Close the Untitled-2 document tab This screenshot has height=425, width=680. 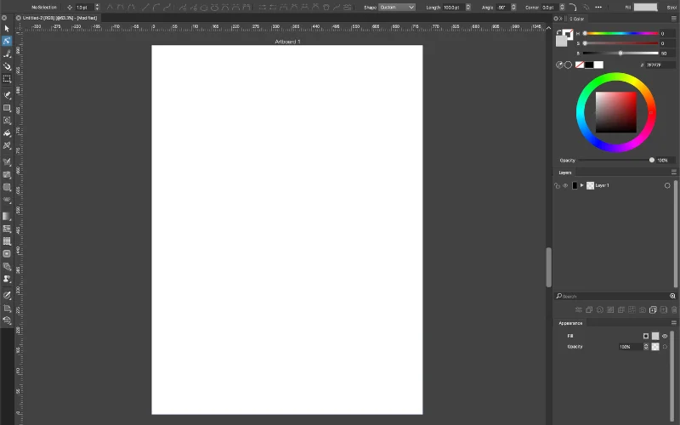[x=18, y=18]
